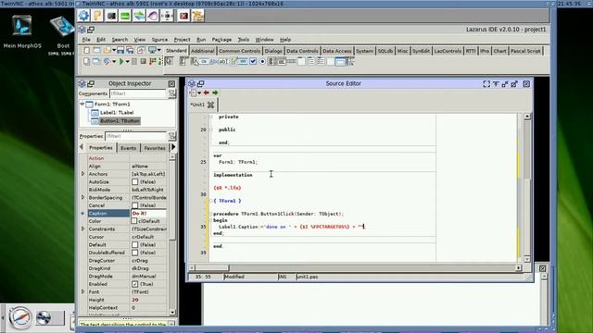
Task: Select the TRadioButton component icon in palette
Action: (262, 62)
